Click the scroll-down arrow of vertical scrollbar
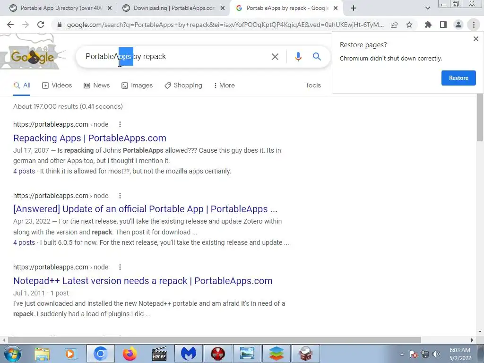 [x=480, y=332]
